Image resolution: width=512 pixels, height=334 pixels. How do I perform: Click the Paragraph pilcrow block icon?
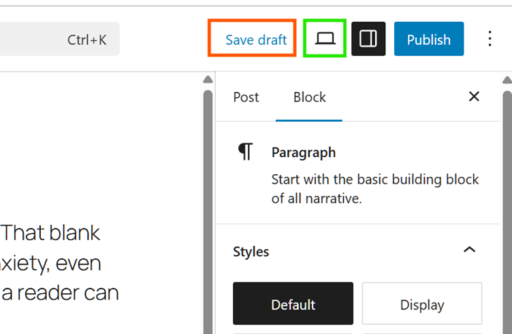click(x=245, y=152)
